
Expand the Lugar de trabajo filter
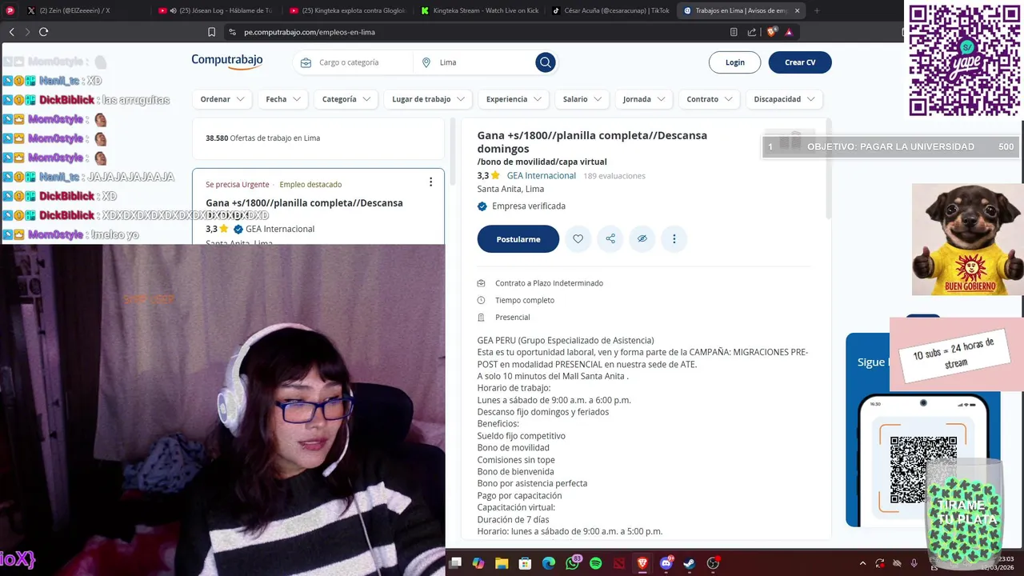click(429, 99)
